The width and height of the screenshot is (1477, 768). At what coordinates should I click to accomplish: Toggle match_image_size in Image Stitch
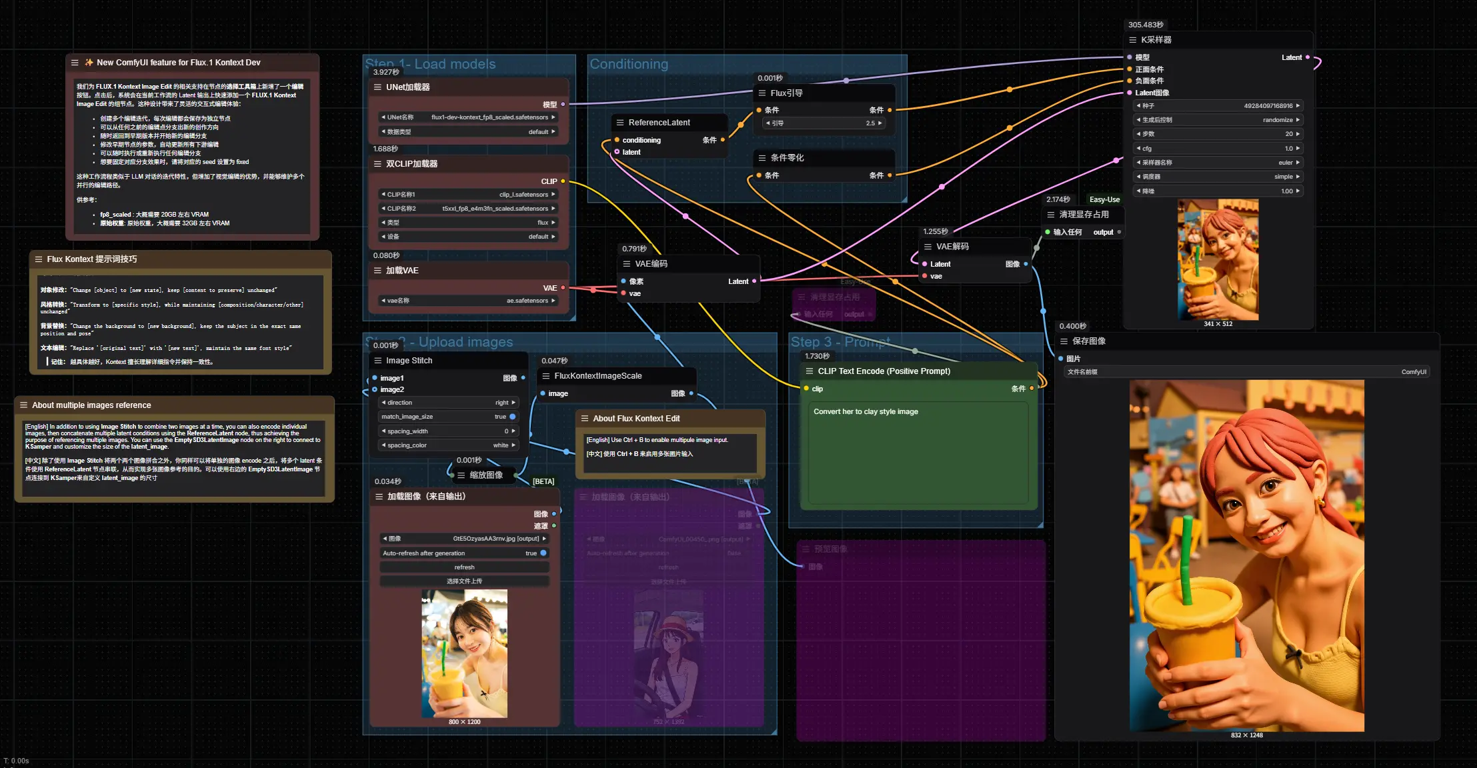tap(512, 417)
